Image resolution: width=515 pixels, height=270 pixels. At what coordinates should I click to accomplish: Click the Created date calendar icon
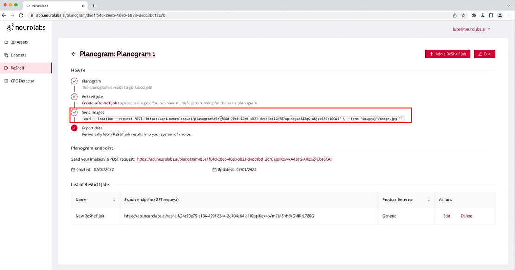[73, 170]
